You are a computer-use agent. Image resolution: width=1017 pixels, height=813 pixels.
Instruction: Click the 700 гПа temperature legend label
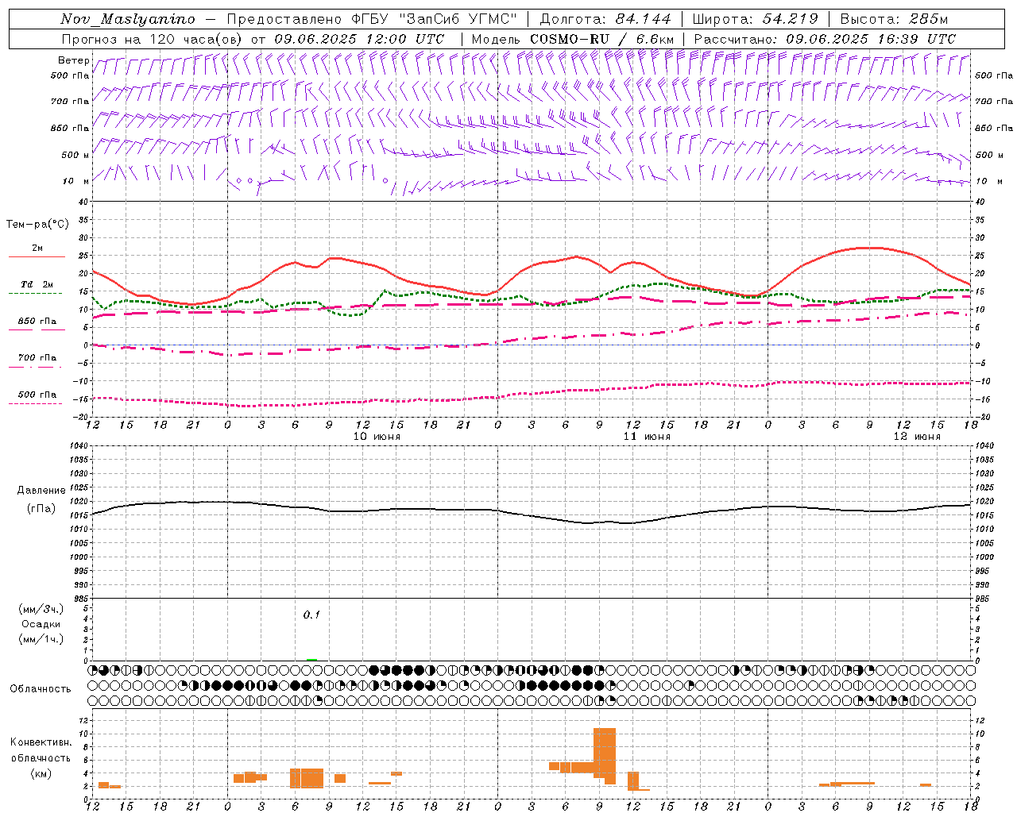[x=37, y=358]
